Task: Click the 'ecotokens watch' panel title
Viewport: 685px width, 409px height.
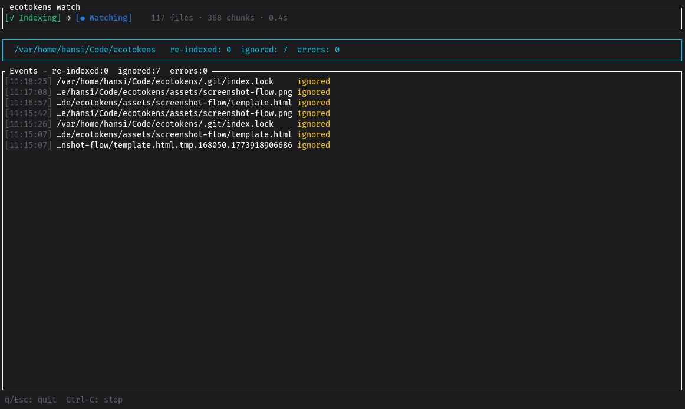Action: [45, 8]
